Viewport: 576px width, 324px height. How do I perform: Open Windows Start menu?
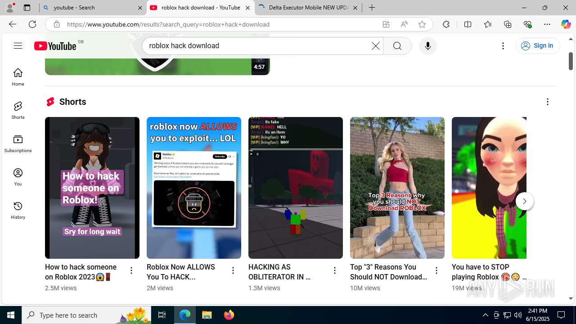11,315
